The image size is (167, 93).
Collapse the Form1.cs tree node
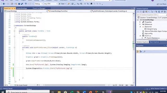click(140, 36)
